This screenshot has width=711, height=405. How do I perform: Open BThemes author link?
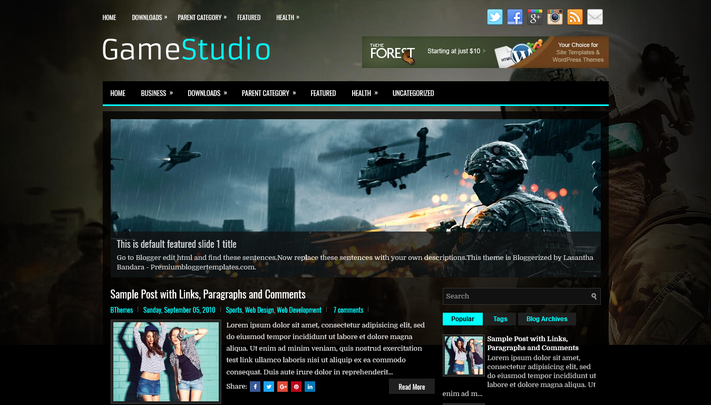[x=122, y=310]
